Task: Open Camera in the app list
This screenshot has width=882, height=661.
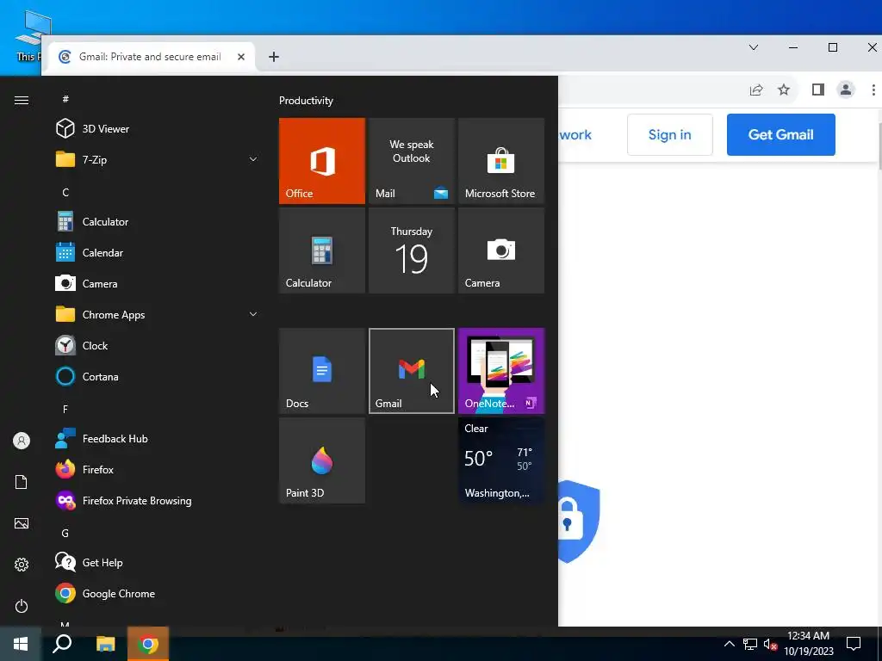Action: click(158, 284)
